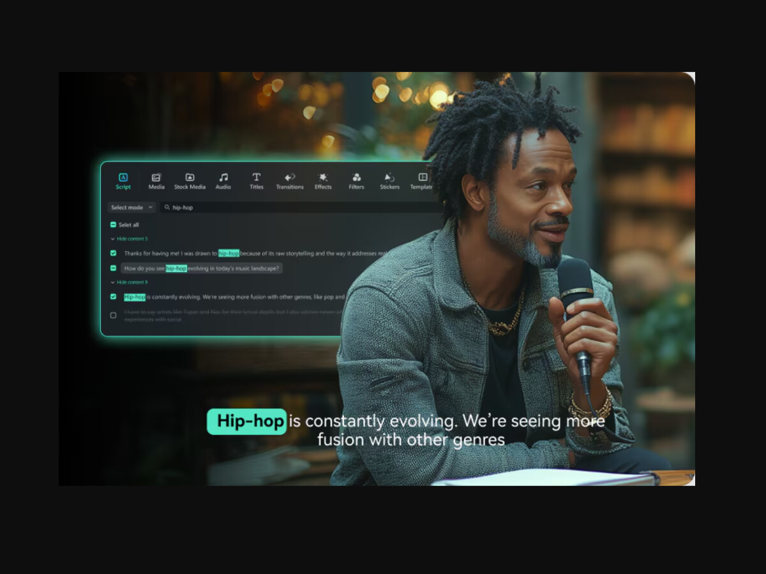The image size is (766, 574).
Task: Uncheck 'Hip-hop is constantly evolving' line checkbox
Action: pos(113,297)
